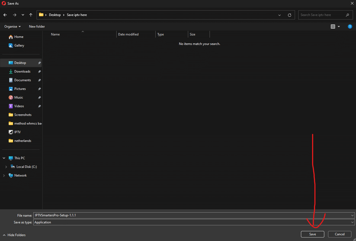Select Local Disk (C:) drive
356x241 pixels.
click(27, 167)
